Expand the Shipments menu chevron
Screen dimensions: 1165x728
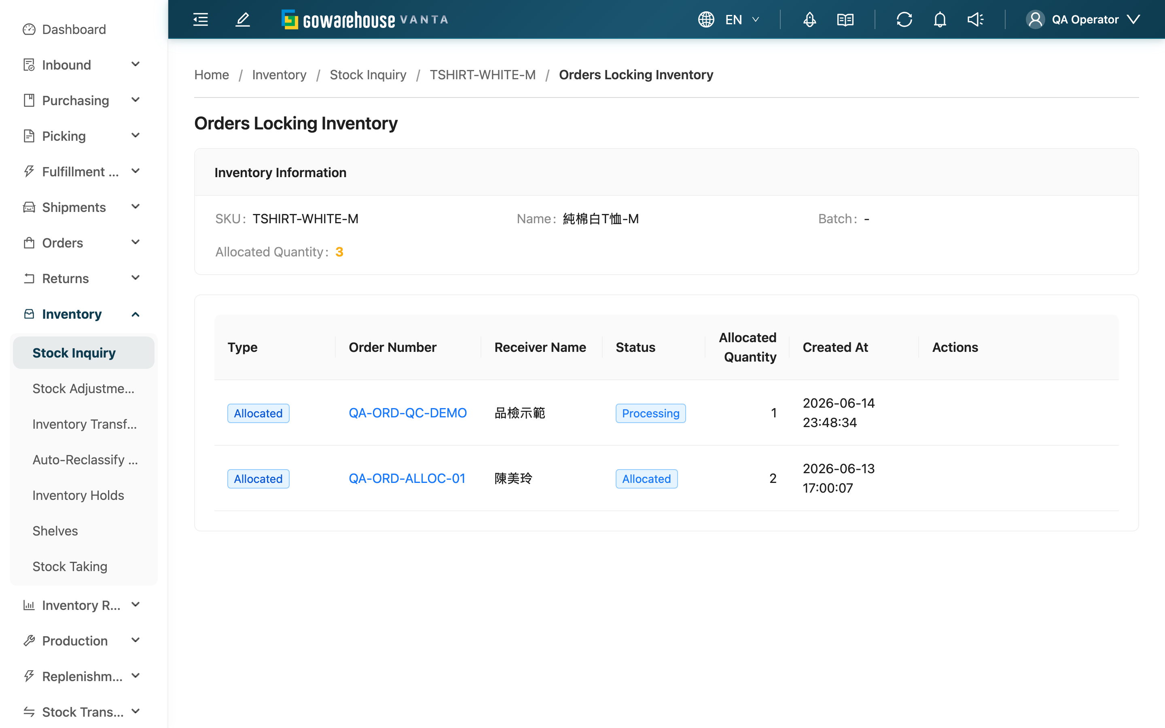pos(136,207)
